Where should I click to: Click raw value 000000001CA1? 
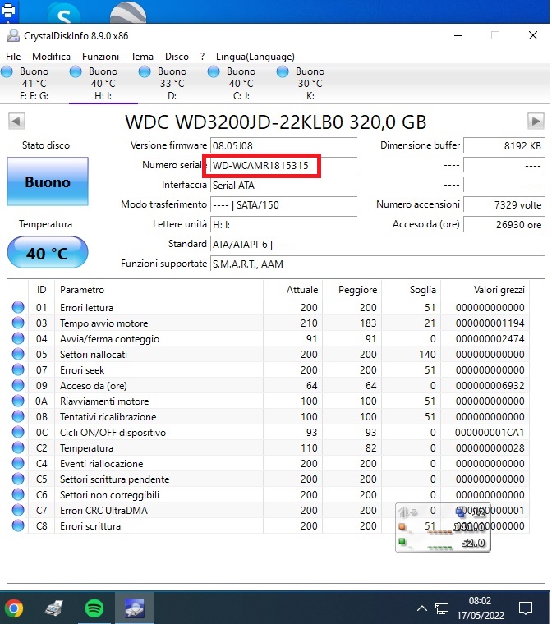490,432
